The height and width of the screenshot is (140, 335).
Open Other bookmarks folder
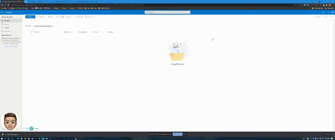coord(317,8)
